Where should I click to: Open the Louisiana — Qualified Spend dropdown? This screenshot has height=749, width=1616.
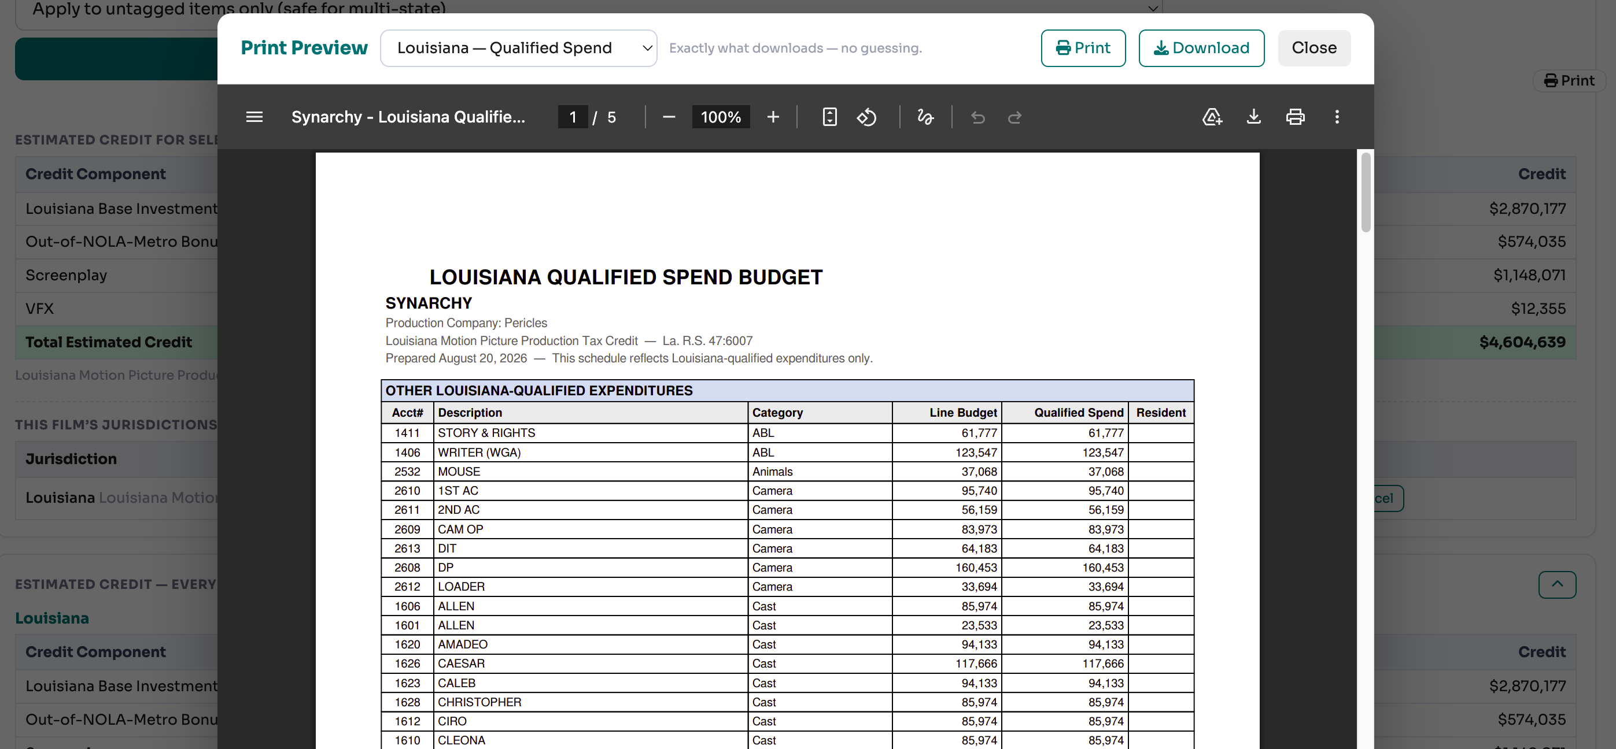coord(518,49)
